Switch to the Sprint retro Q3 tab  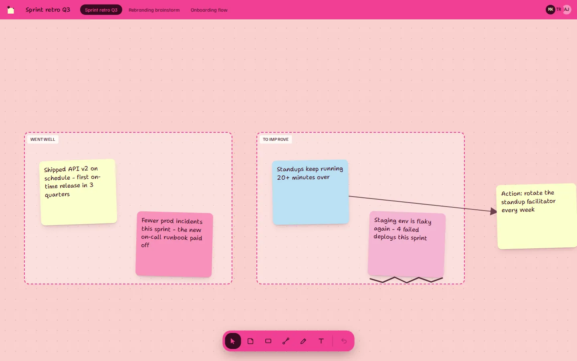tap(101, 10)
